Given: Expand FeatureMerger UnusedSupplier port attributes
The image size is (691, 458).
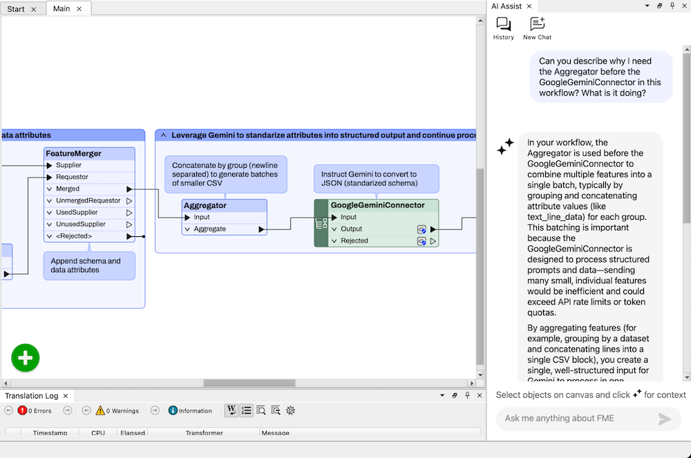Looking at the screenshot, I should pyautogui.click(x=49, y=225).
